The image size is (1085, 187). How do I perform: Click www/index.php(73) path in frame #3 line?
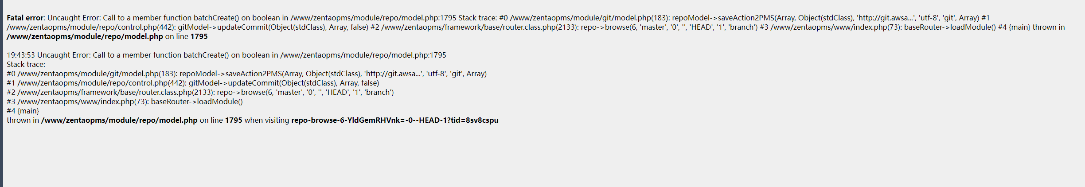83,101
